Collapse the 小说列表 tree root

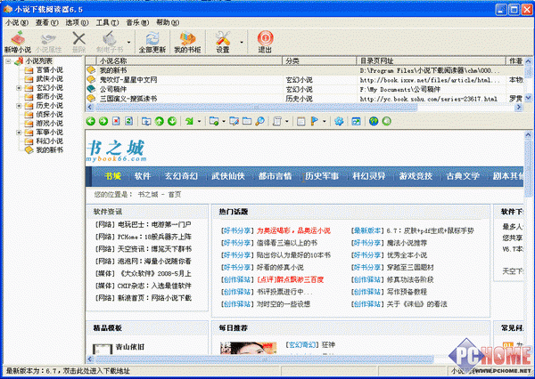click(x=9, y=61)
